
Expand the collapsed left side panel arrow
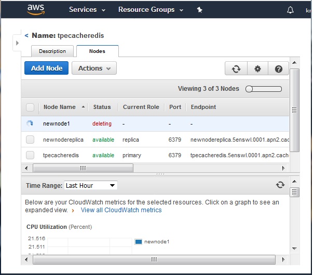pyautogui.click(x=17, y=43)
